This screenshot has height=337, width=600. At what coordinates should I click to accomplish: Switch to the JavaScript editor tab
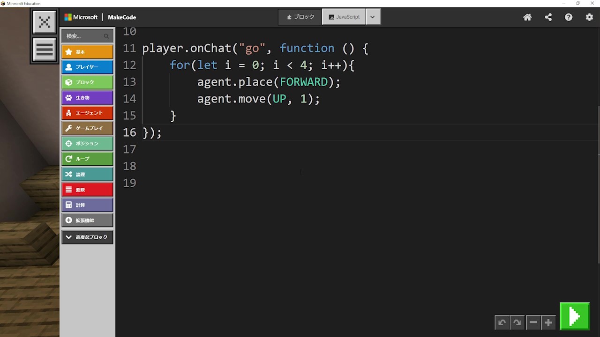(x=344, y=17)
